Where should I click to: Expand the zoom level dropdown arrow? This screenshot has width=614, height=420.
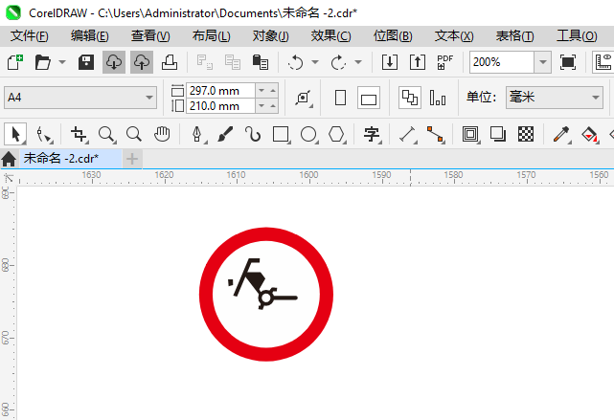tap(543, 62)
